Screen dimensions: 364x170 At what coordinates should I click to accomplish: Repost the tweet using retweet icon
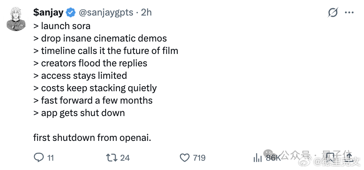pyautogui.click(x=111, y=158)
